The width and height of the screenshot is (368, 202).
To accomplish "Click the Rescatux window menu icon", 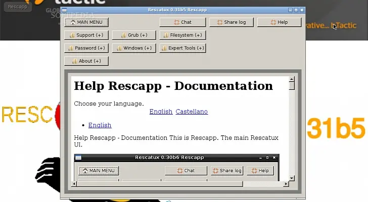I will [x=64, y=10].
